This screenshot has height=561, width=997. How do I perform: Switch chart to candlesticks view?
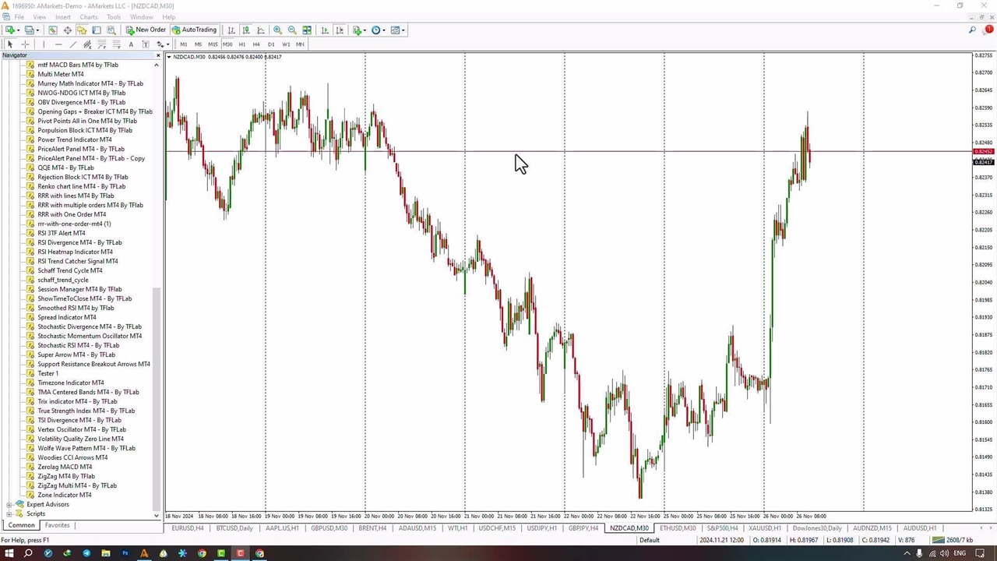(x=245, y=30)
